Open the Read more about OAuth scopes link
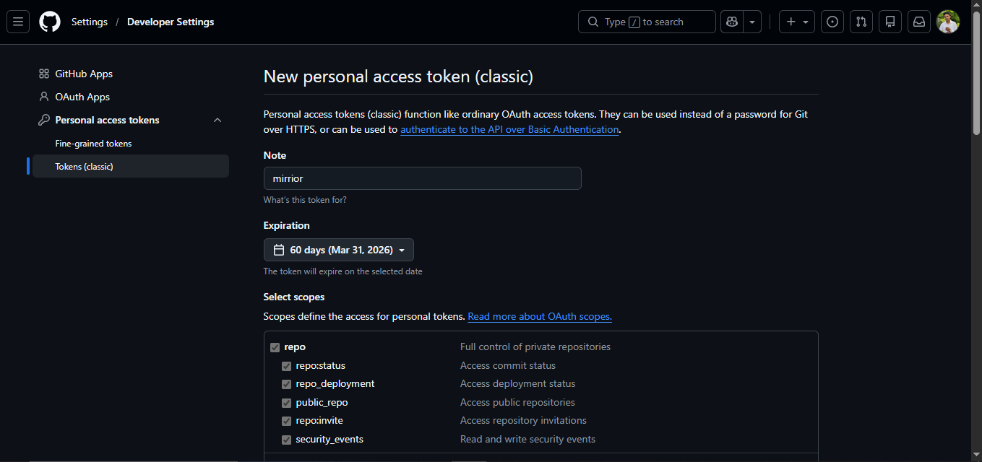This screenshot has height=462, width=982. (539, 316)
